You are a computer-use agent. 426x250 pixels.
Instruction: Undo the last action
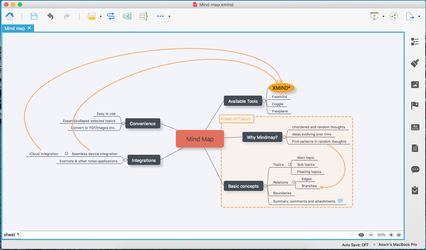click(x=51, y=16)
